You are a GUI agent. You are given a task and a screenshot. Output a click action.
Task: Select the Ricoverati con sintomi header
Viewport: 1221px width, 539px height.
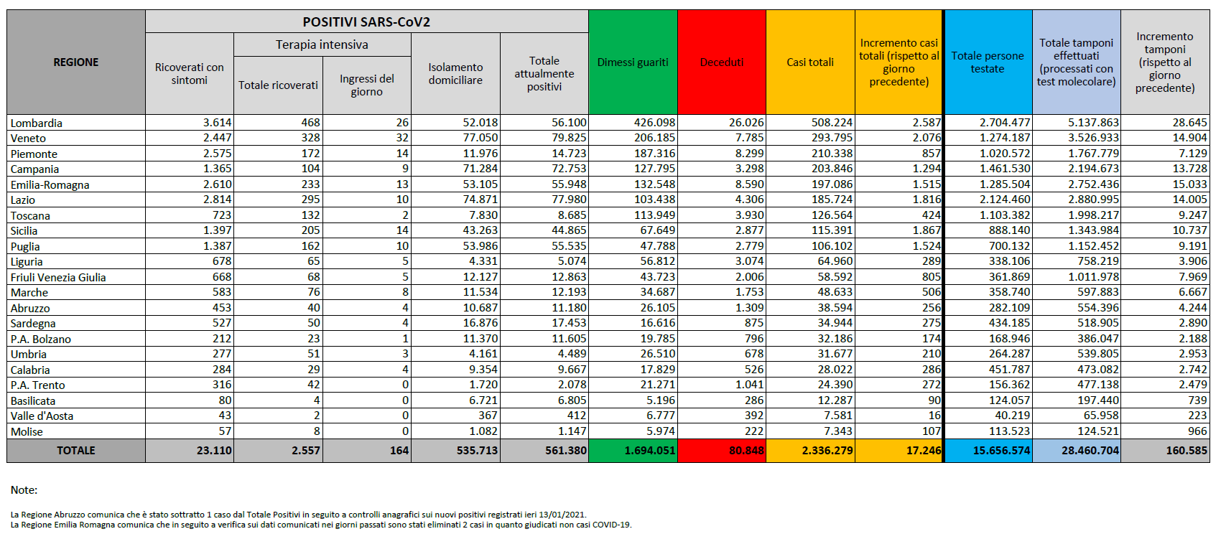coord(189,74)
